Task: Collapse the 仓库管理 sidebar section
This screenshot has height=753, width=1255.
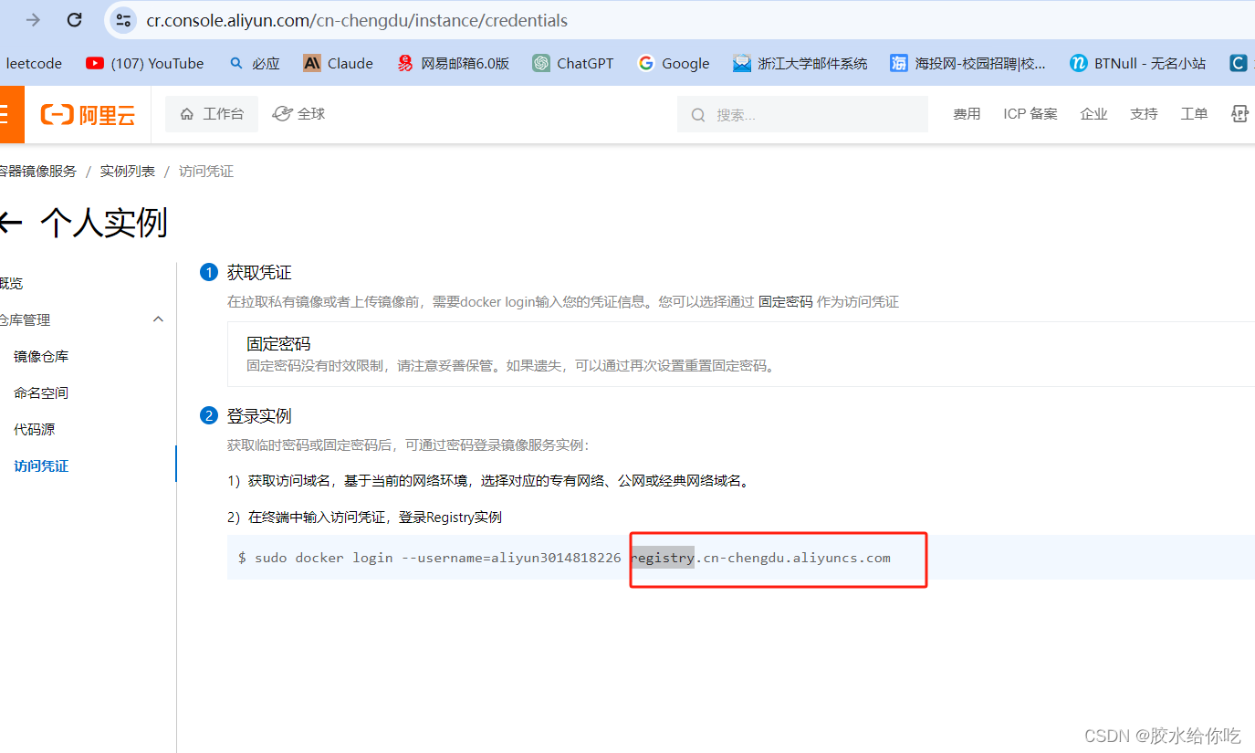Action: tap(158, 319)
